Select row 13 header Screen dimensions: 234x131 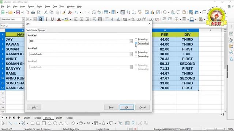[x=3, y=93]
